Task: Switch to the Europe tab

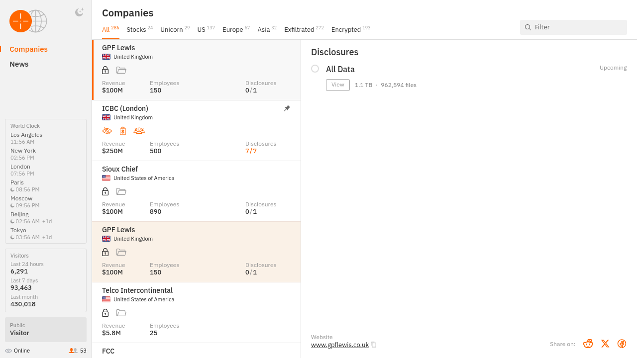Action: click(x=236, y=29)
